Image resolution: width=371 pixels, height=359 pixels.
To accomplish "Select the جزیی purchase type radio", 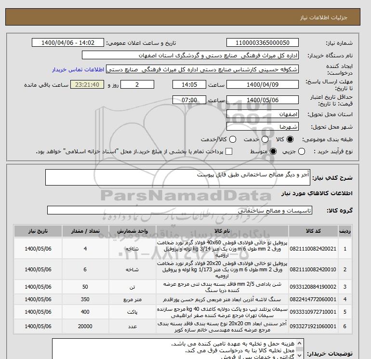I will pos(302,151).
